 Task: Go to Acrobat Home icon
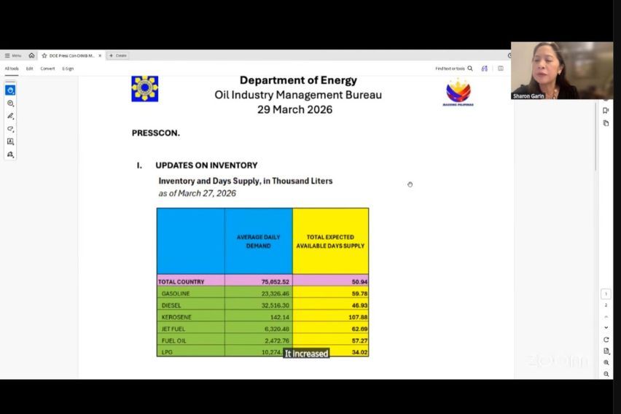coord(31,55)
